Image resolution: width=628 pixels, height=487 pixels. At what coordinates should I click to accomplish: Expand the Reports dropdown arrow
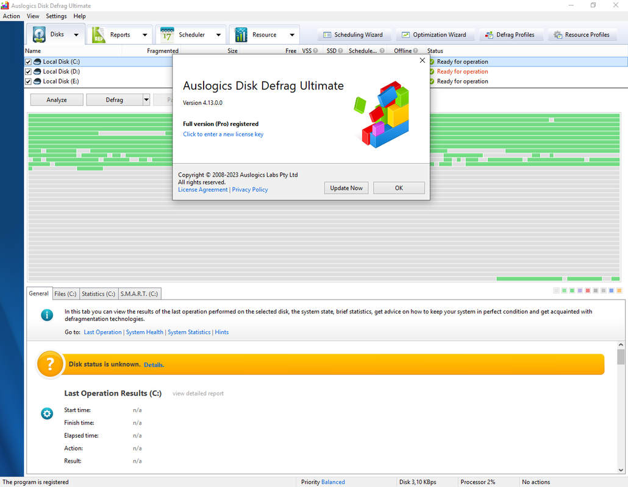tap(145, 35)
